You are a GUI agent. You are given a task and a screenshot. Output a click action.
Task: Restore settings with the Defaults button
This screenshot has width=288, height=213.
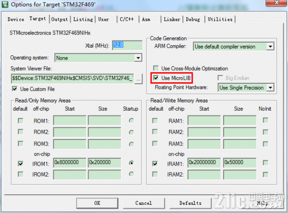coord(190,203)
